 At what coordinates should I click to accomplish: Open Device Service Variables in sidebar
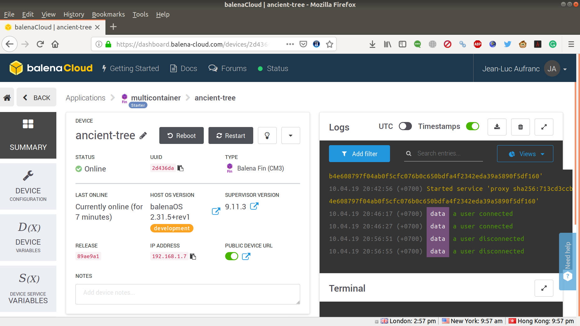28,288
